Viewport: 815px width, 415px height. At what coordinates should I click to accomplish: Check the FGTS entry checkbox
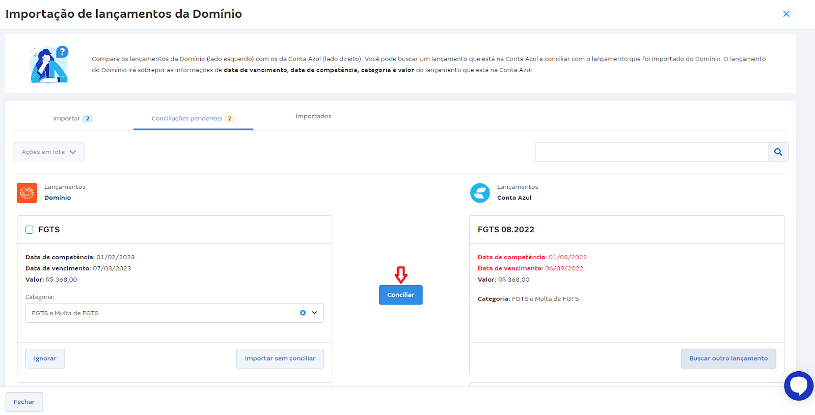click(x=30, y=230)
